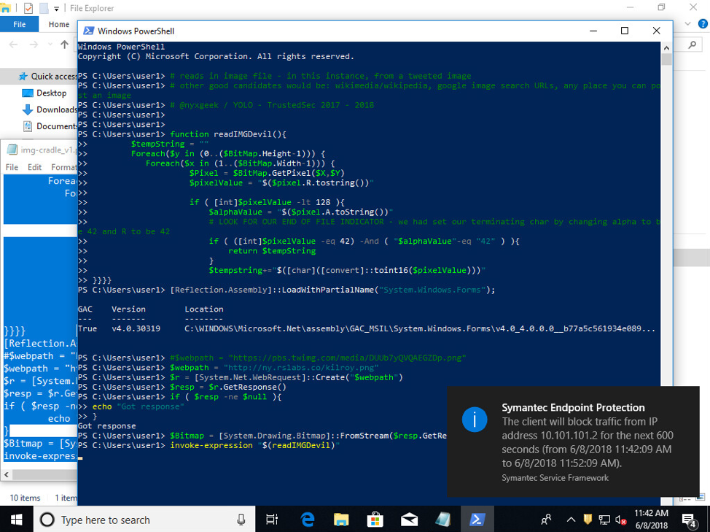
Task: Open the network tray icon
Action: tap(604, 520)
